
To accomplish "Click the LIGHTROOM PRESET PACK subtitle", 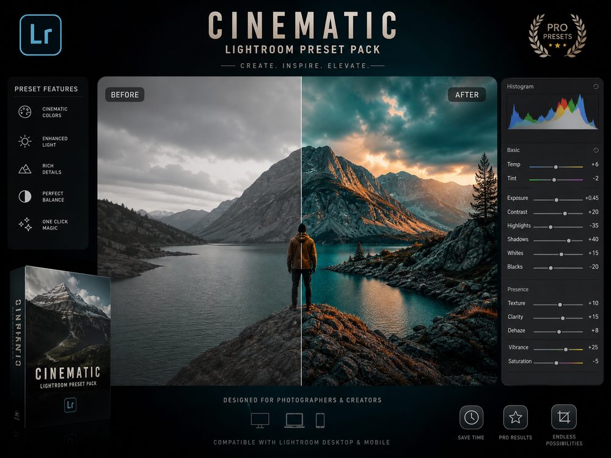I will 302,50.
